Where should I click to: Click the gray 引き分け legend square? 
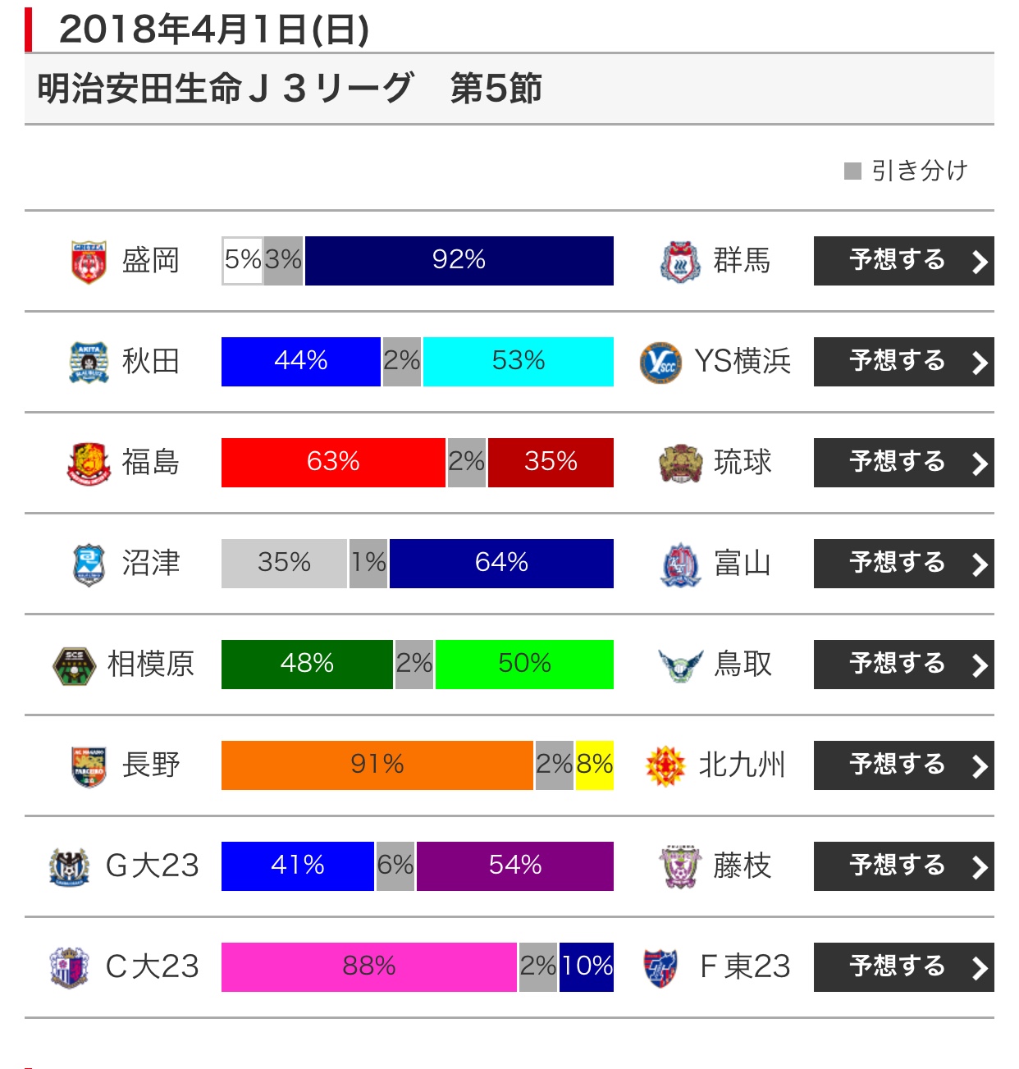click(x=852, y=171)
